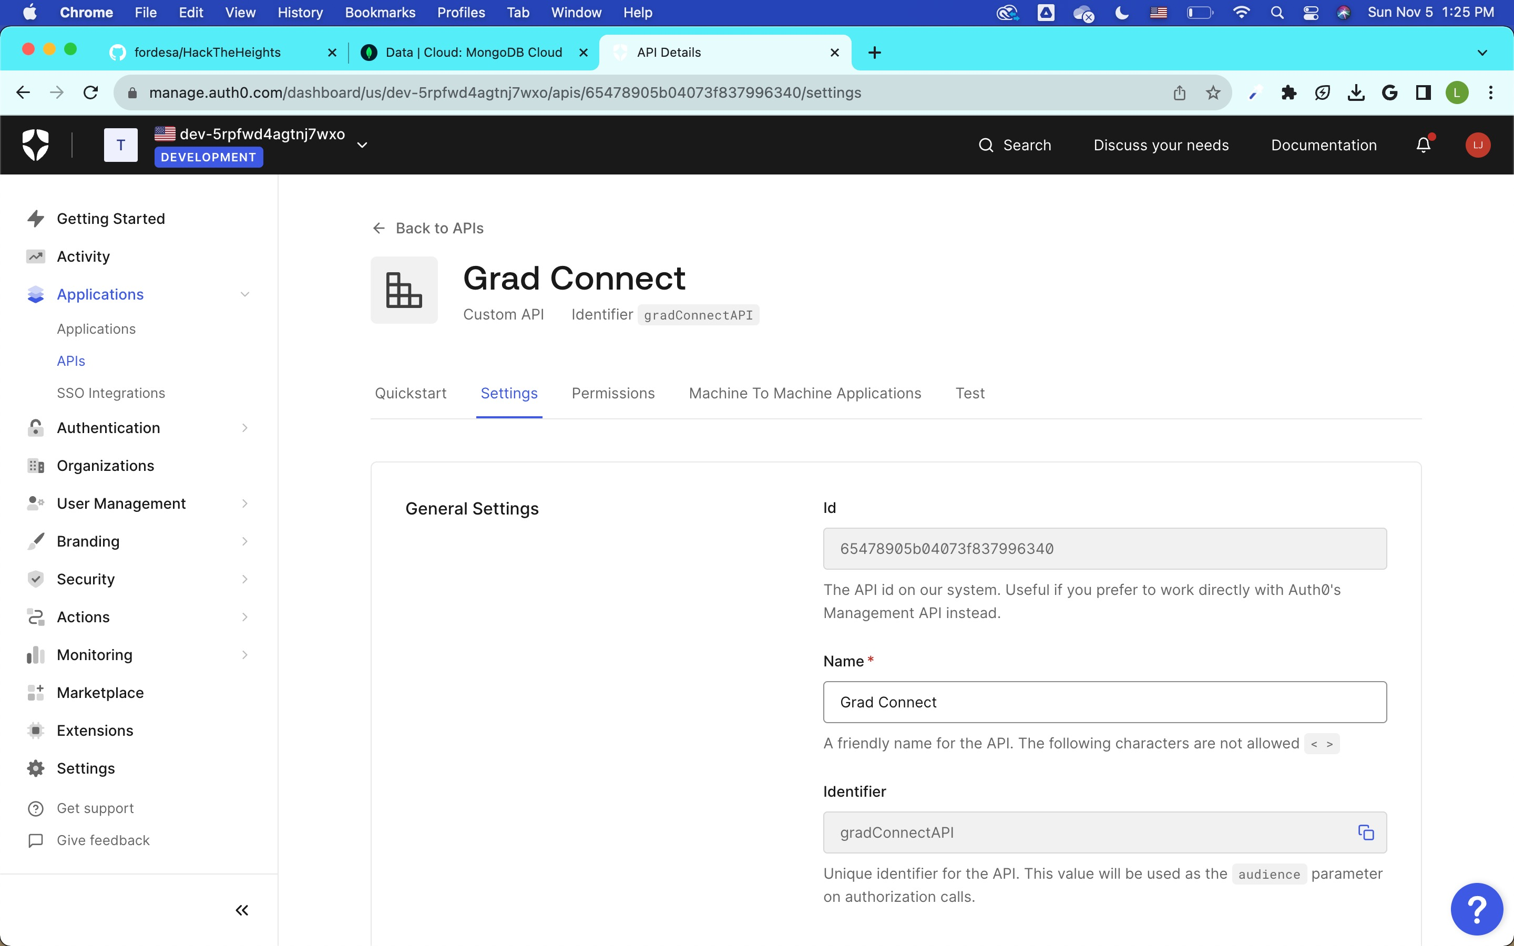Click the Give feedback option
1514x946 pixels.
coord(103,840)
